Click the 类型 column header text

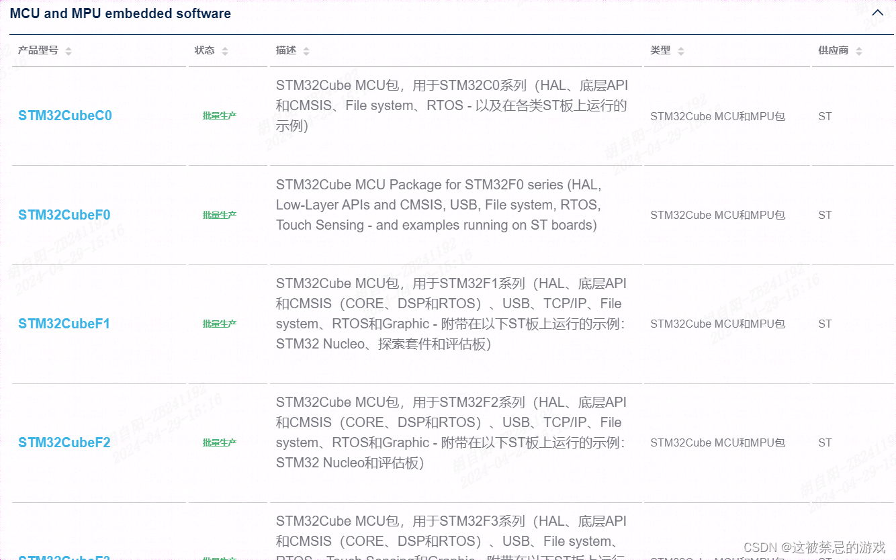[660, 50]
